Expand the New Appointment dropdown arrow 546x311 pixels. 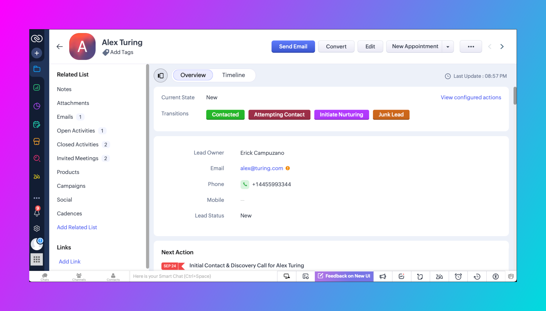[448, 47]
